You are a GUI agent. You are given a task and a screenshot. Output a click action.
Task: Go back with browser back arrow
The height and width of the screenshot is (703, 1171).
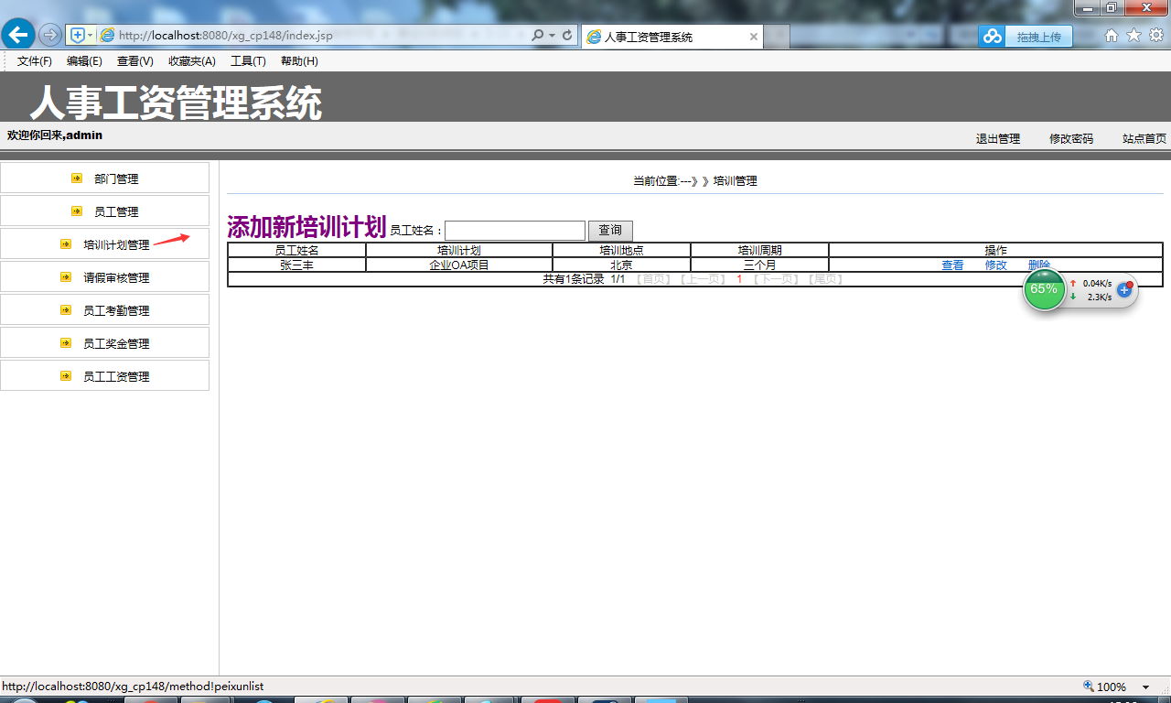(x=18, y=35)
